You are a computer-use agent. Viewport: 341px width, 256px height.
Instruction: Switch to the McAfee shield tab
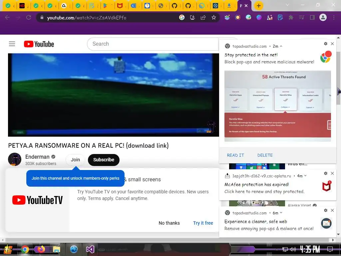click(120, 6)
